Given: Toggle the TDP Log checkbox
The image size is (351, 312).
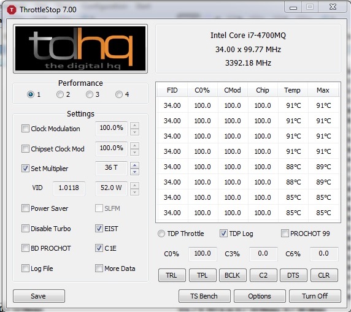Looking at the screenshot, I should (223, 234).
